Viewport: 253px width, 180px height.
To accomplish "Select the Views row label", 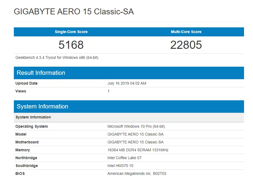I will tap(21, 91).
